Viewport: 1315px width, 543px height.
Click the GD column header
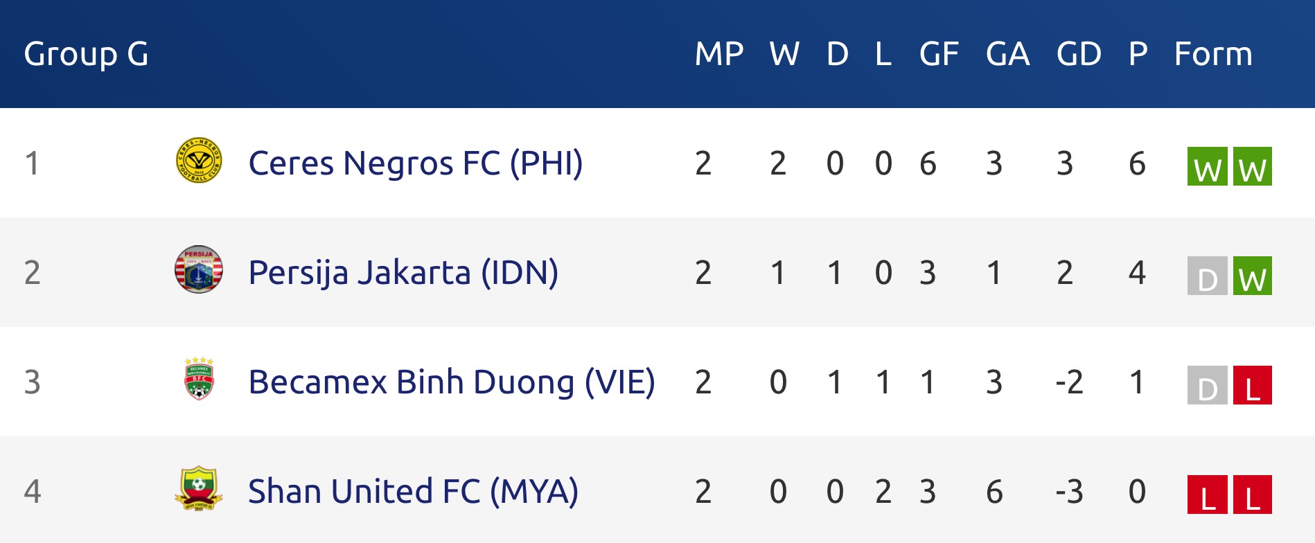click(x=1079, y=54)
